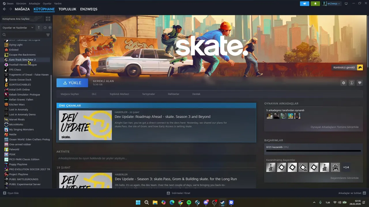The image size is (369, 207).
Task: Open the Tartışmalar tab
Action: (148, 94)
